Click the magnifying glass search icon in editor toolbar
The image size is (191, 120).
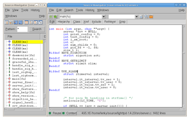146,17
